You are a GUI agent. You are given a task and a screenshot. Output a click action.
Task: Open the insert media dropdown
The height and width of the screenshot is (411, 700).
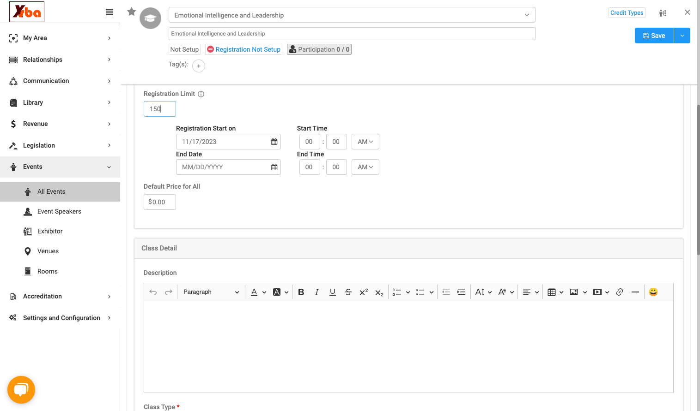[601, 292]
